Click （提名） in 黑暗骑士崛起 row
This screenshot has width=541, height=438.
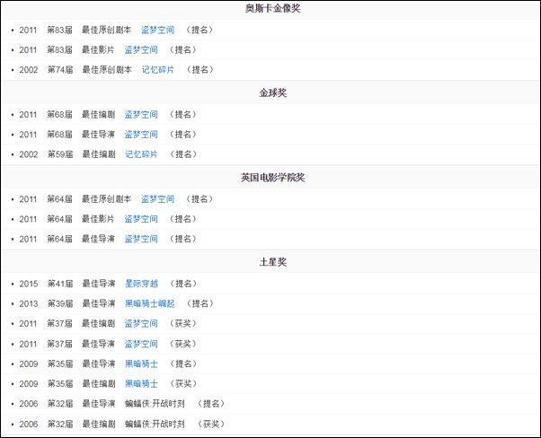coord(200,303)
